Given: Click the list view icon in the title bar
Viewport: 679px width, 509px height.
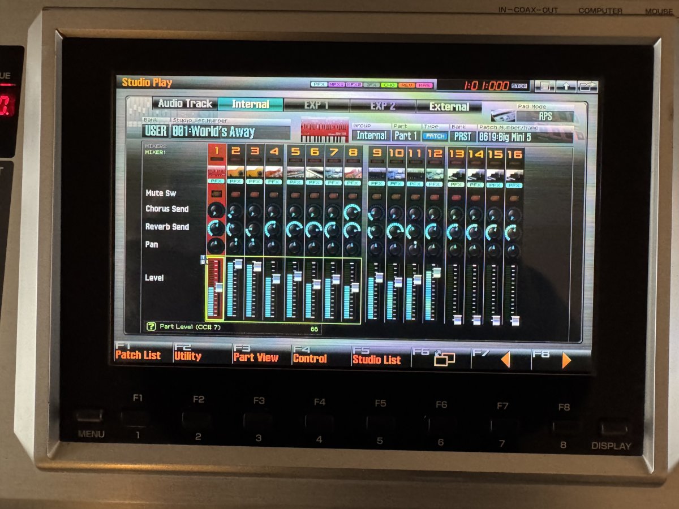Looking at the screenshot, I should tap(544, 86).
